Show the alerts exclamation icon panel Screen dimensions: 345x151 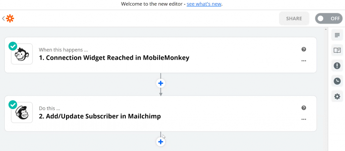pos(337,66)
